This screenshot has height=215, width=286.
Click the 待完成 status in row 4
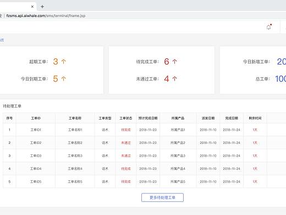coord(126,169)
